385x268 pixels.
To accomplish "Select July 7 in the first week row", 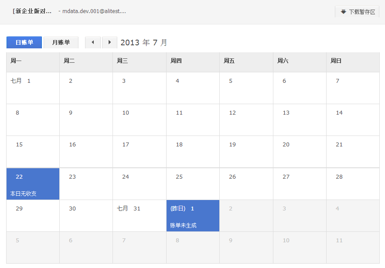I will (353, 88).
